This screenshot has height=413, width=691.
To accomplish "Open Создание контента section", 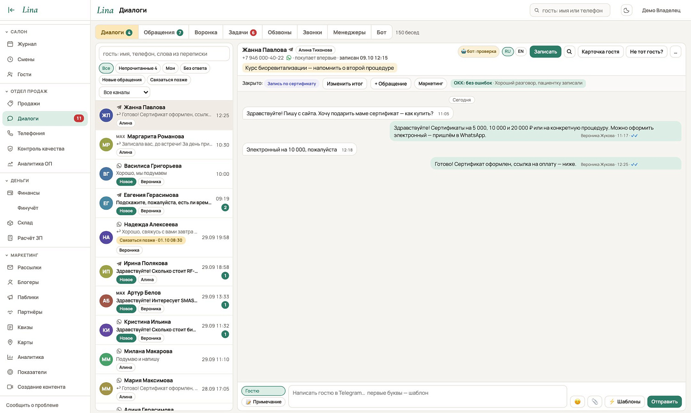I will (x=45, y=387).
